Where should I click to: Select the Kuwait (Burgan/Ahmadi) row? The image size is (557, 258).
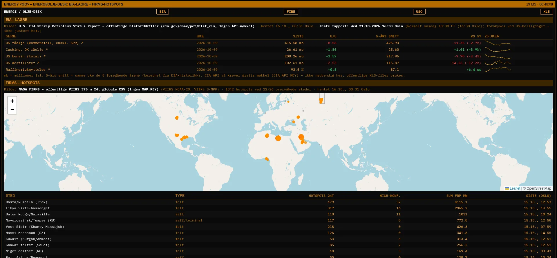(x=278, y=239)
